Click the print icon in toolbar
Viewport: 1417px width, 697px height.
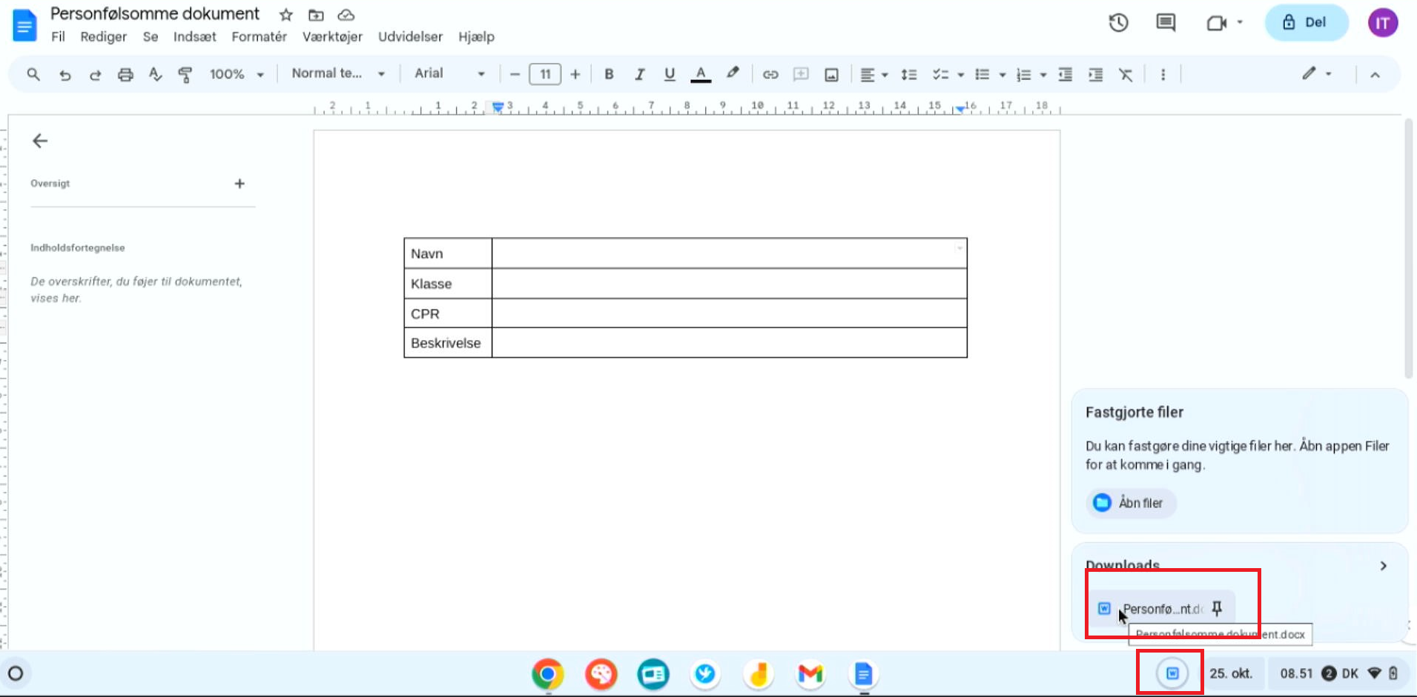(x=125, y=74)
